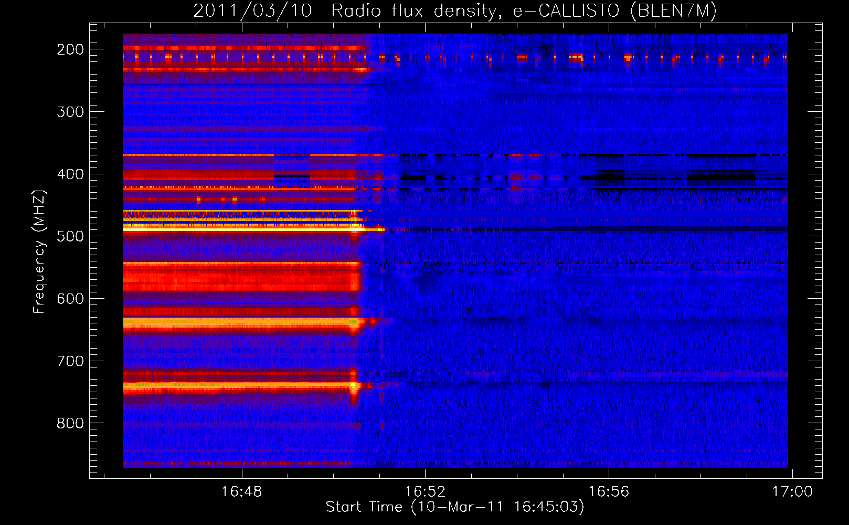Click the 16:52 time tick label
849x525 pixels.
point(425,491)
